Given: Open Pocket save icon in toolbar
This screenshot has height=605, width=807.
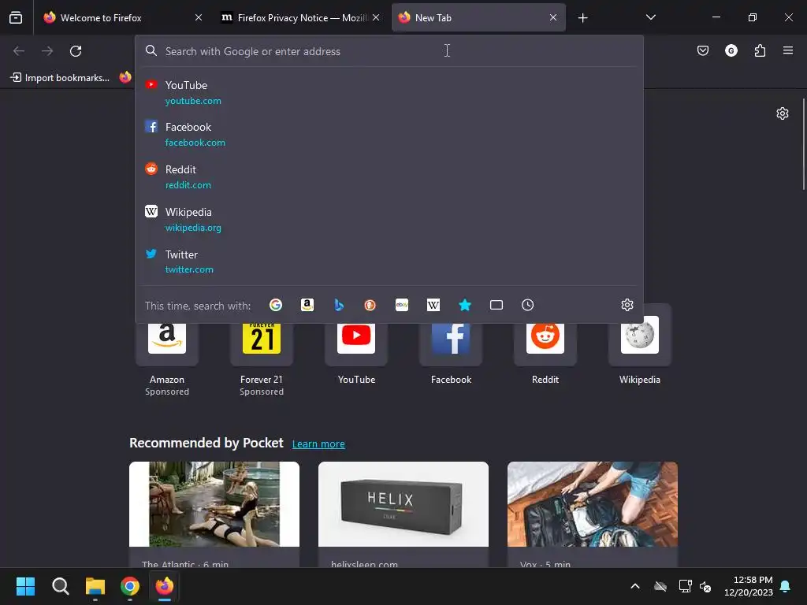Looking at the screenshot, I should [x=702, y=50].
